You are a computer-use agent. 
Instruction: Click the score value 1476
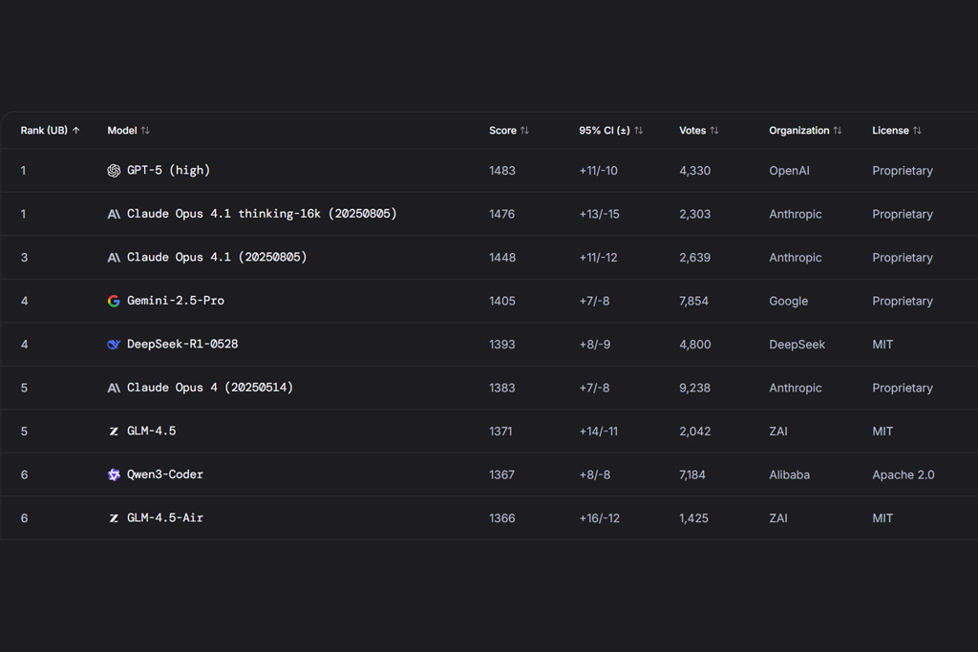click(502, 215)
